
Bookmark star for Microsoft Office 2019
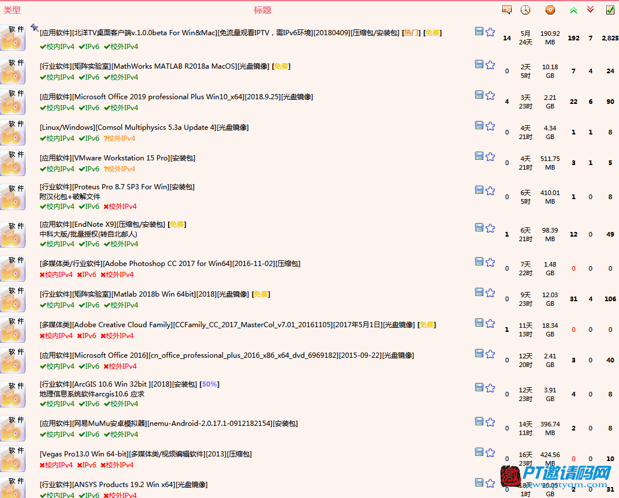click(490, 95)
